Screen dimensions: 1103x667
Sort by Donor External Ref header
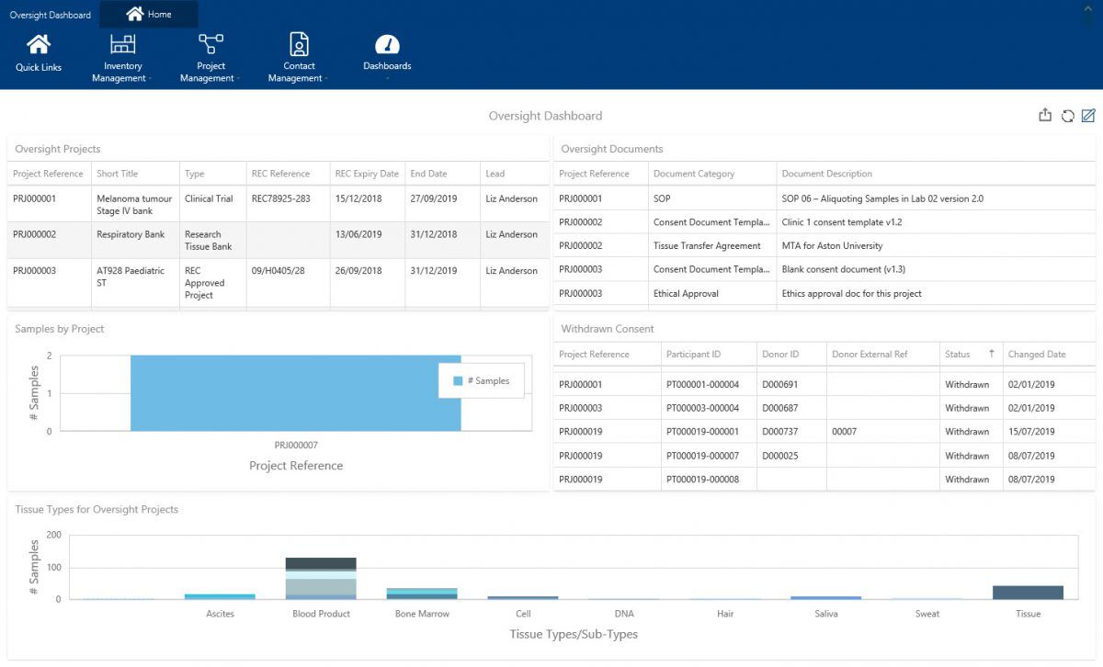point(882,355)
